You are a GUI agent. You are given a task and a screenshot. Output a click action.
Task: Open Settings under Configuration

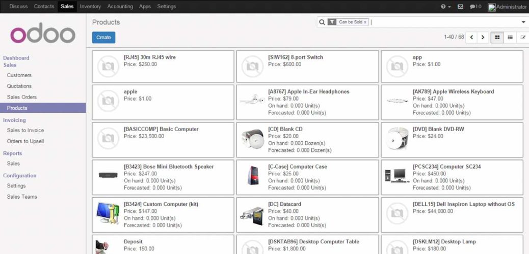[16, 186]
